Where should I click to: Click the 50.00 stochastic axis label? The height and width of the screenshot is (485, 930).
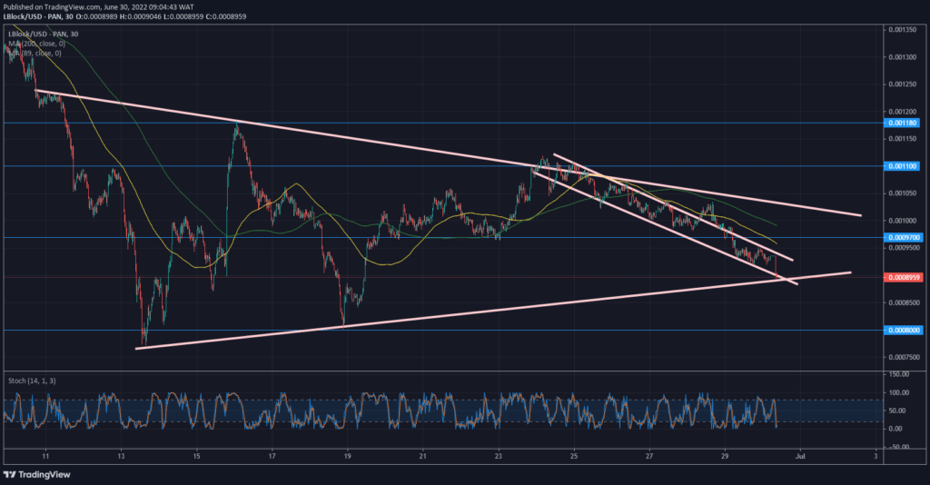(x=899, y=411)
